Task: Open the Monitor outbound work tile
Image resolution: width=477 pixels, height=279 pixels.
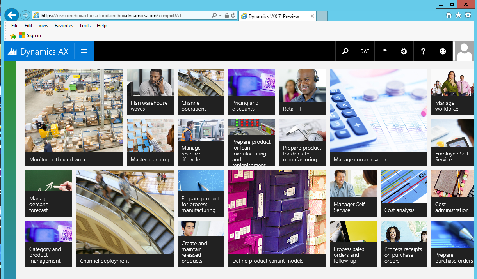Action: coord(74,117)
